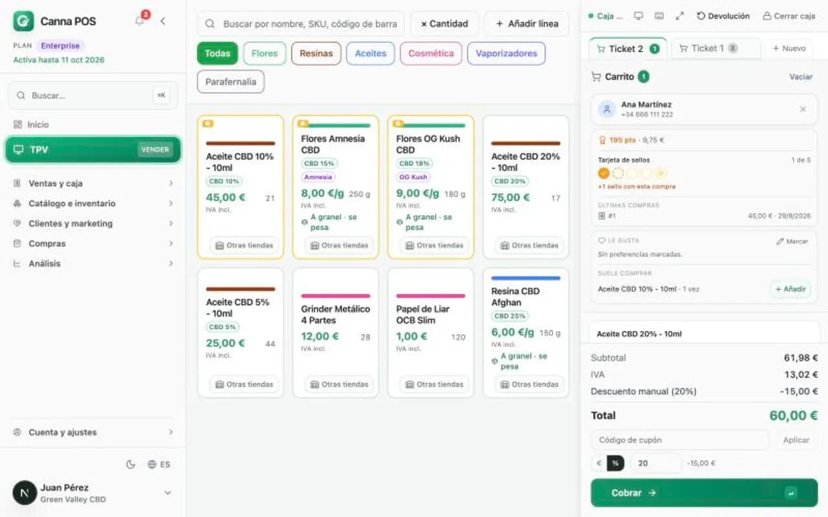
Task: Click Devolución in the top bar
Action: click(723, 16)
